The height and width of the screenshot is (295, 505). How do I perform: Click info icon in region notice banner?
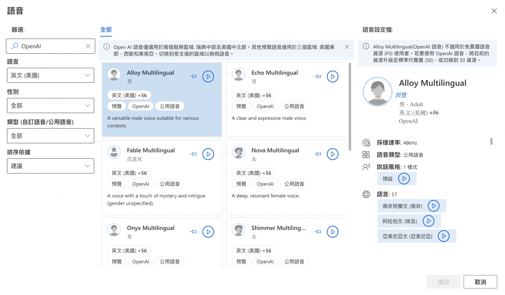107,47
